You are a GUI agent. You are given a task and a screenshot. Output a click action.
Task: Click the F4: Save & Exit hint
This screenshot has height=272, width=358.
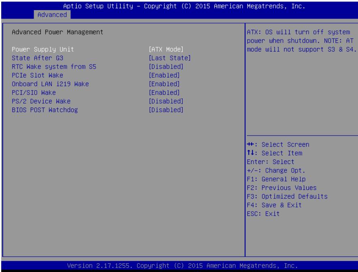point(274,205)
